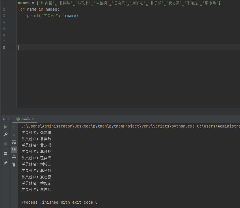Stop the process with the square icon
Screen dimensions: 240x208
point(5,144)
